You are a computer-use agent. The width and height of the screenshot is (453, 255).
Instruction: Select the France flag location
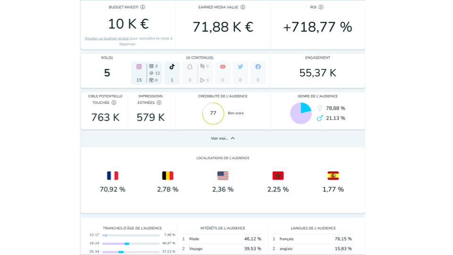(112, 176)
